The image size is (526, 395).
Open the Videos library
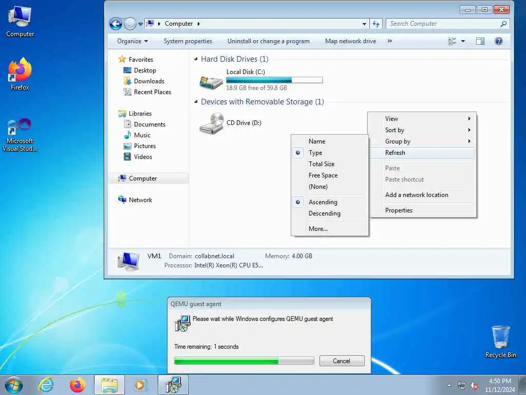[143, 156]
